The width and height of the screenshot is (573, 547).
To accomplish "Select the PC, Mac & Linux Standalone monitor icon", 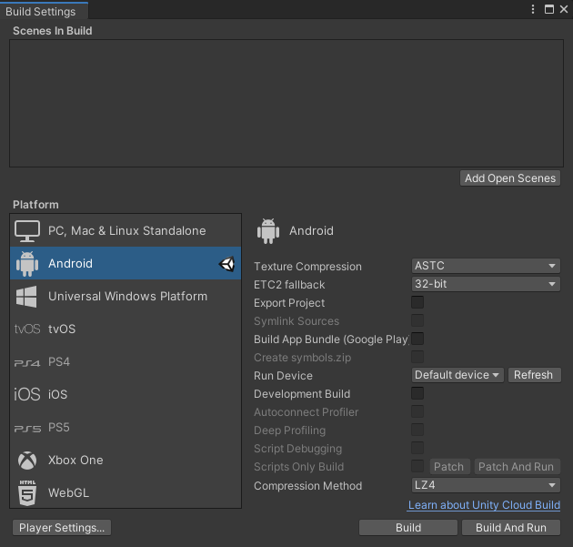I will 27,231.
